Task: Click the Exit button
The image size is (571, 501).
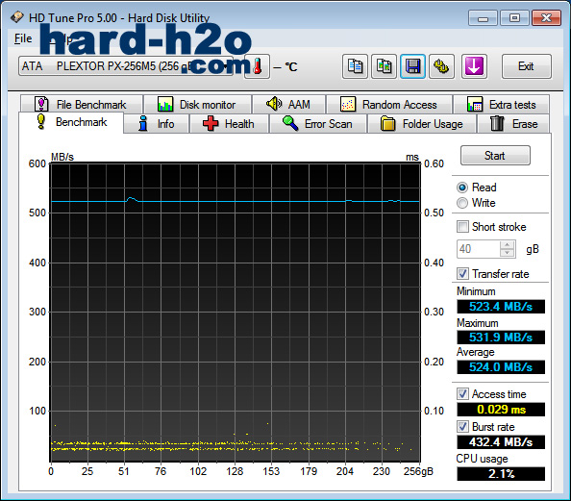Action: (x=526, y=66)
